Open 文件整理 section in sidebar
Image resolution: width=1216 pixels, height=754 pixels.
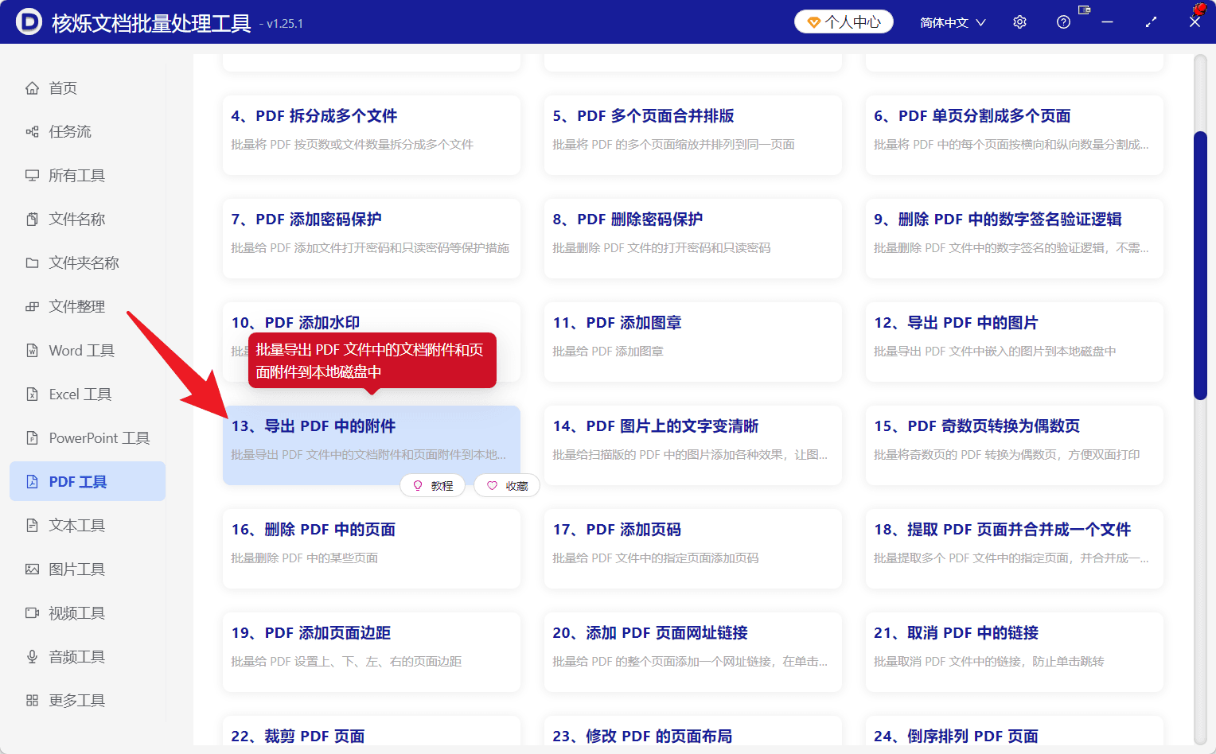coord(88,307)
